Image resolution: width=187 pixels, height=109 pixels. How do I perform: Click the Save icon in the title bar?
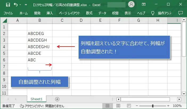[x=8, y=5]
